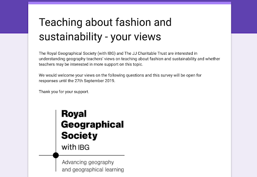Click the lavender page background right of form

pos(244,105)
